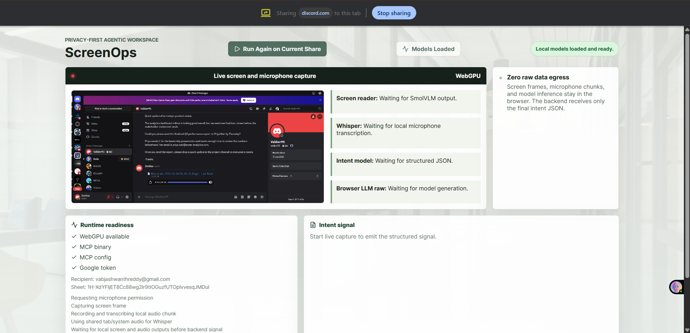Click the ScreenOps title
The width and height of the screenshot is (690, 333).
pos(101,52)
